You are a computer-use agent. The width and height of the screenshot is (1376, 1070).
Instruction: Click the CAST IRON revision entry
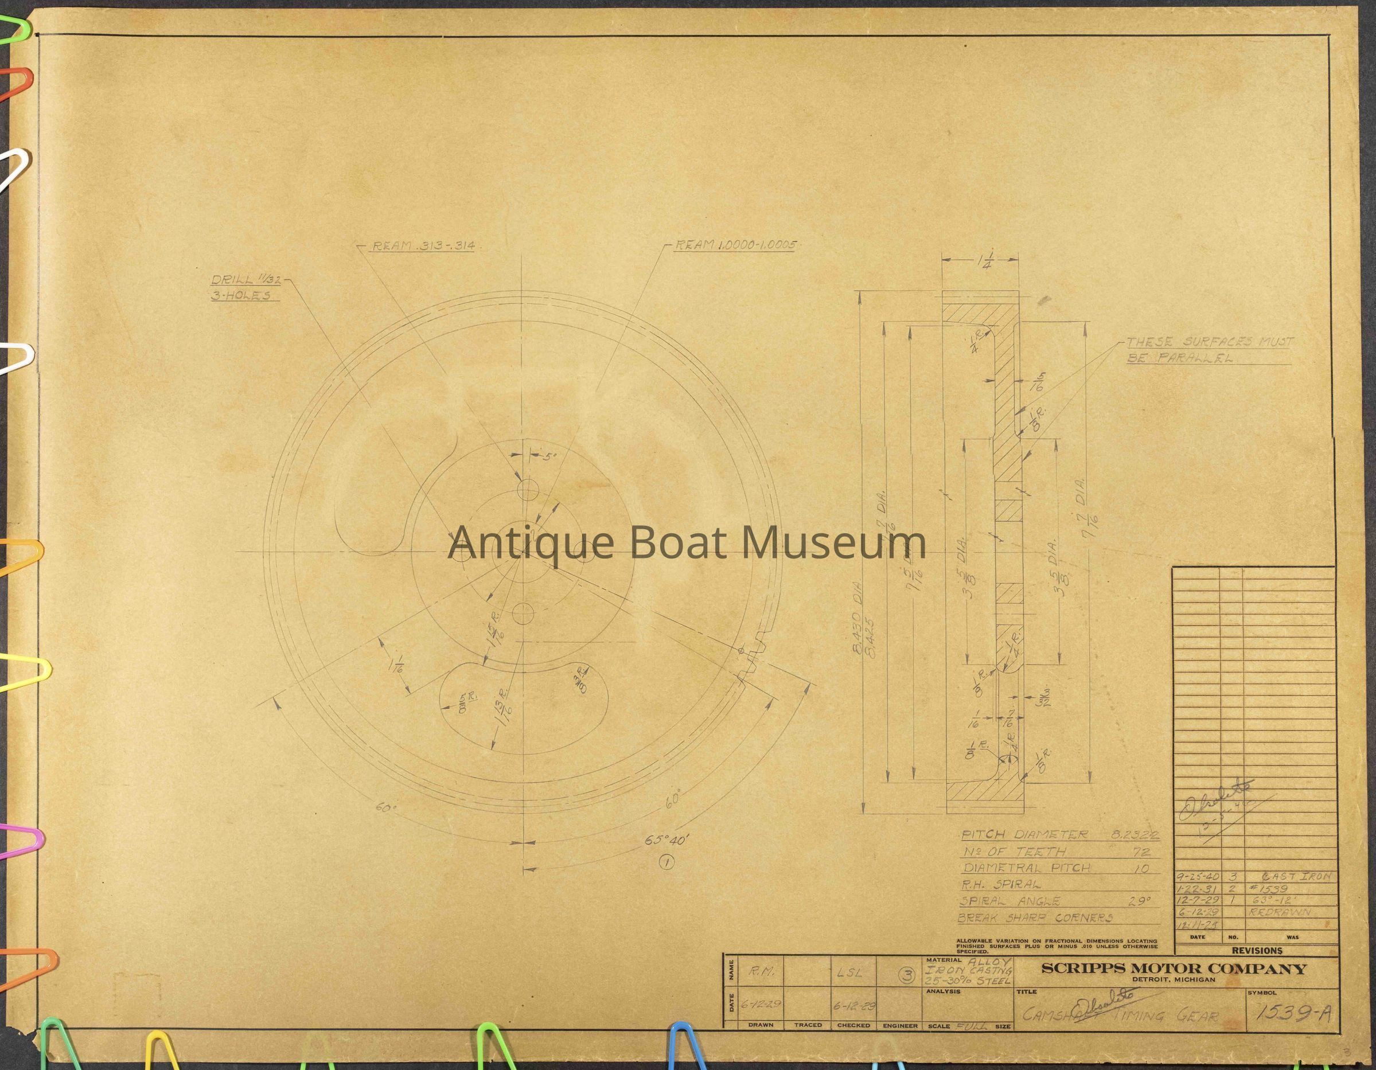click(x=1298, y=877)
